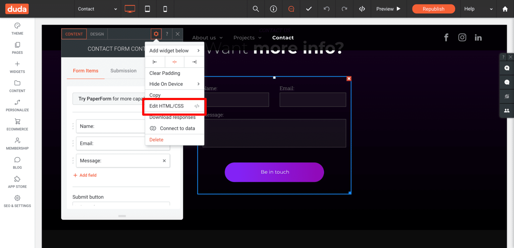The width and height of the screenshot is (514, 248).
Task: Open the Ecommerce sidebar panel
Action: tap(17, 124)
